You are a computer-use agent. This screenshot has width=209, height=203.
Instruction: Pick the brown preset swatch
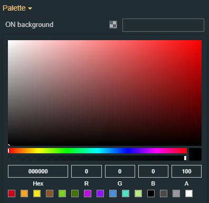pyautogui.click(x=50, y=193)
